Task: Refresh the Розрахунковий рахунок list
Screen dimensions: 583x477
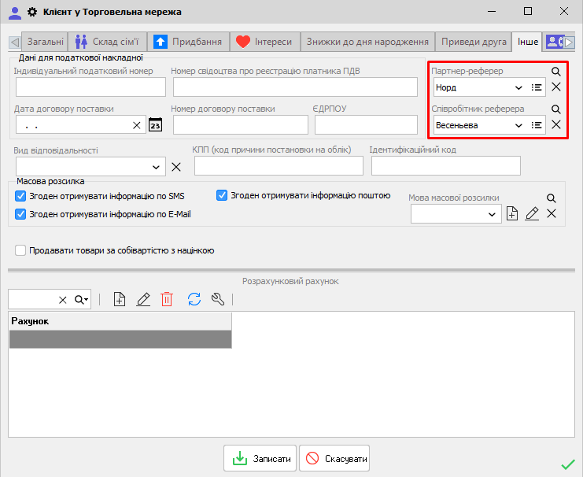Action: 194,299
